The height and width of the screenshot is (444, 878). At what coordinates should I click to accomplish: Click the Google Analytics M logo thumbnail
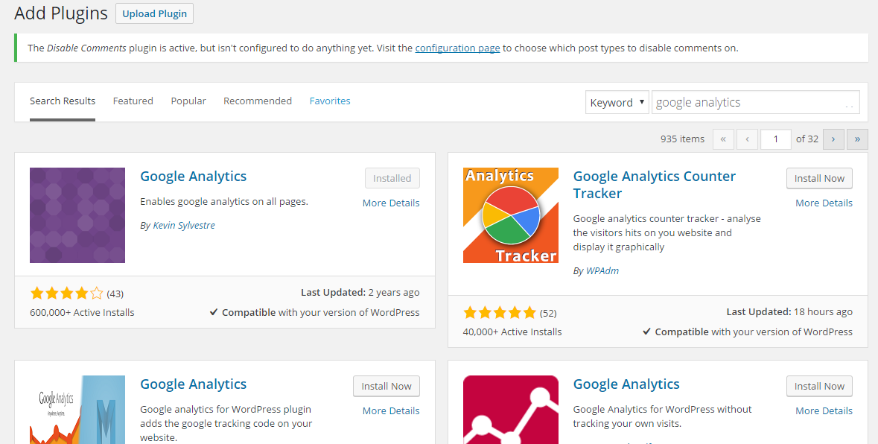(x=77, y=410)
